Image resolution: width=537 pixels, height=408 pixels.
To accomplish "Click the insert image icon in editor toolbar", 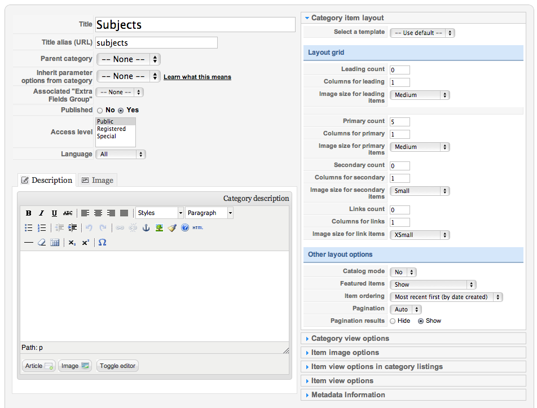I will coord(159,228).
